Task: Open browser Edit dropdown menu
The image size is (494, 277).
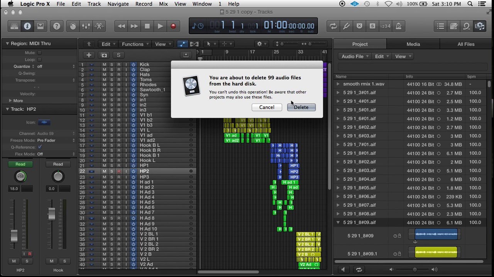Action: coord(382,56)
